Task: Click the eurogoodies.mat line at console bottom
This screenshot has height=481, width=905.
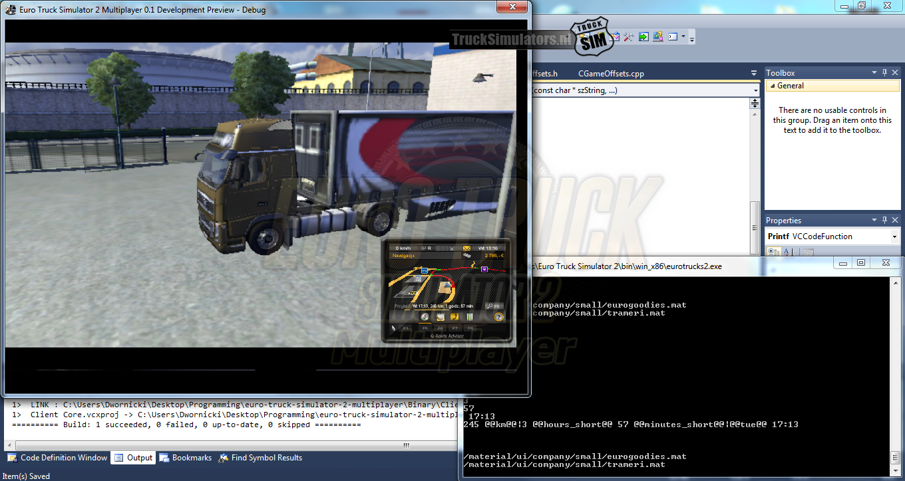Action: [x=574, y=456]
